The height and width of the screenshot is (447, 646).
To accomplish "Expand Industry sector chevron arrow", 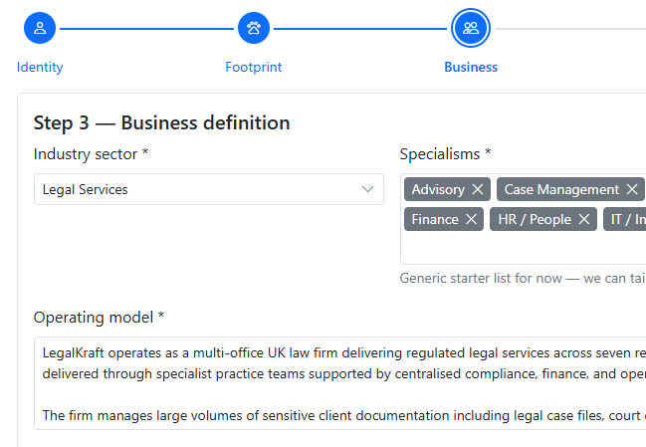I will tap(367, 189).
